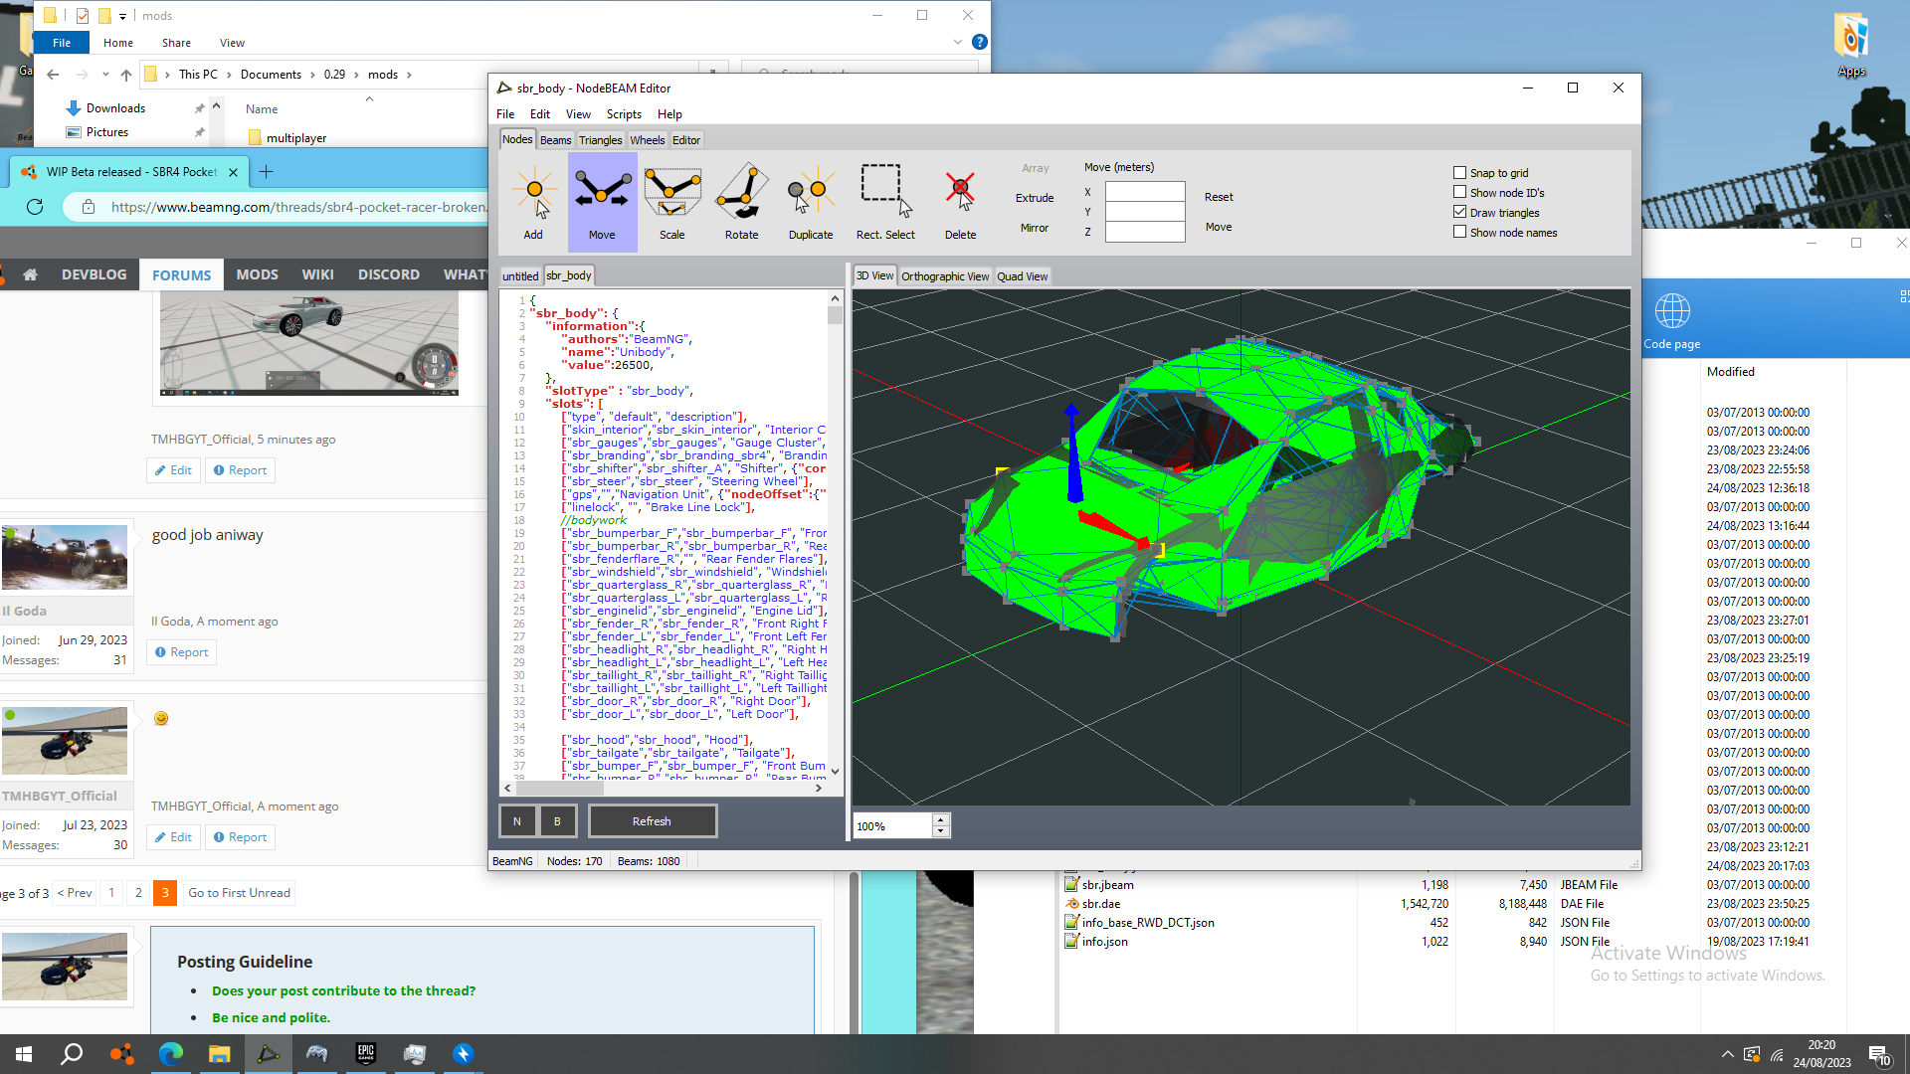Open taskbar search
Image resolution: width=1910 pixels, height=1074 pixels.
[72, 1054]
